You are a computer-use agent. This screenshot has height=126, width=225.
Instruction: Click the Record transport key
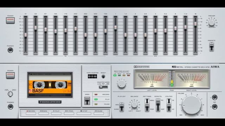click(x=31, y=113)
